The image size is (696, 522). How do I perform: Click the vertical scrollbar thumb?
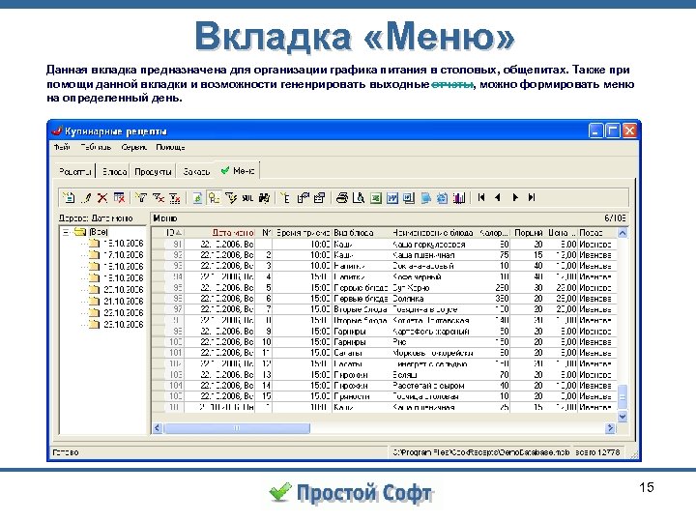coord(623,397)
